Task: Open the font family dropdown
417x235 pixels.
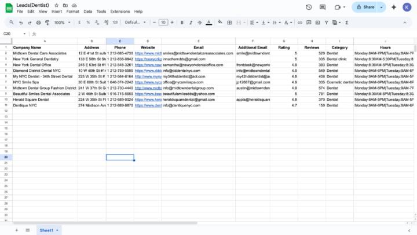Action: click(x=135, y=23)
